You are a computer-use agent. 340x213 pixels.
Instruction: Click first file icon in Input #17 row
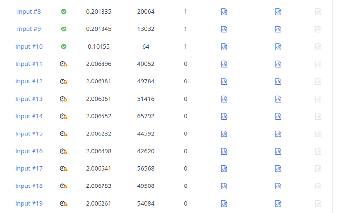point(224,169)
